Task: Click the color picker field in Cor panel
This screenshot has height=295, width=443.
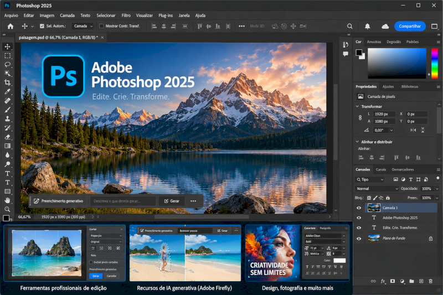Action: point(397,63)
